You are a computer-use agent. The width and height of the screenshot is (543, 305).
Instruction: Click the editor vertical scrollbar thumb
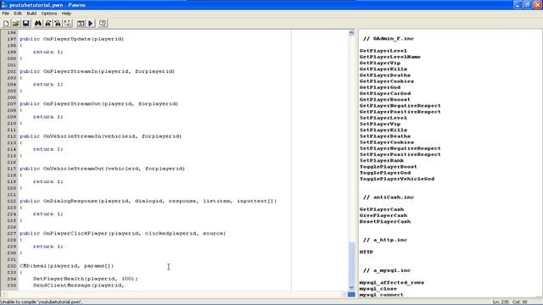351,263
